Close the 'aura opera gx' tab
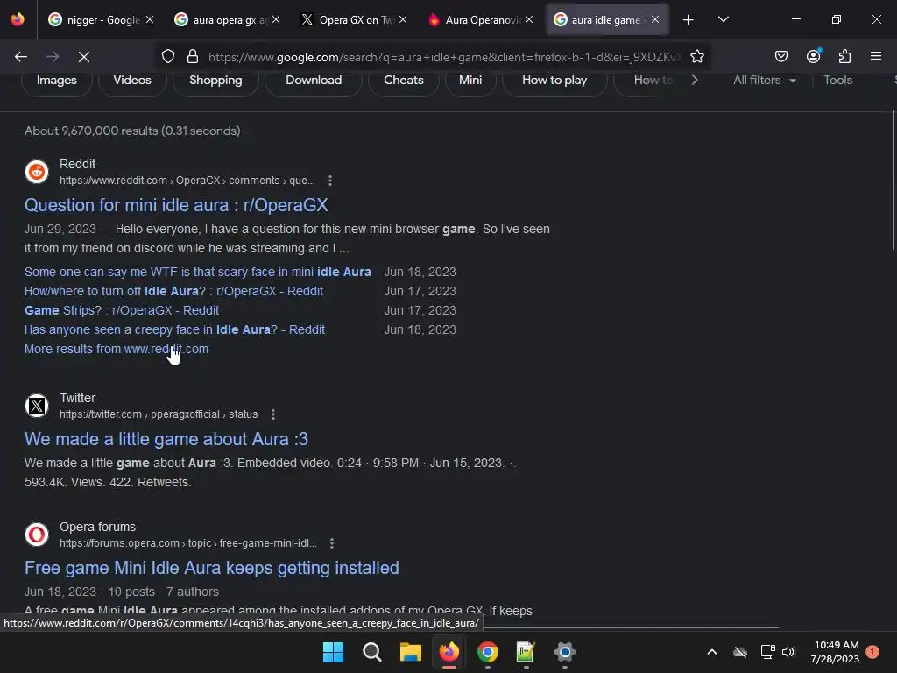The height and width of the screenshot is (673, 897). click(276, 19)
